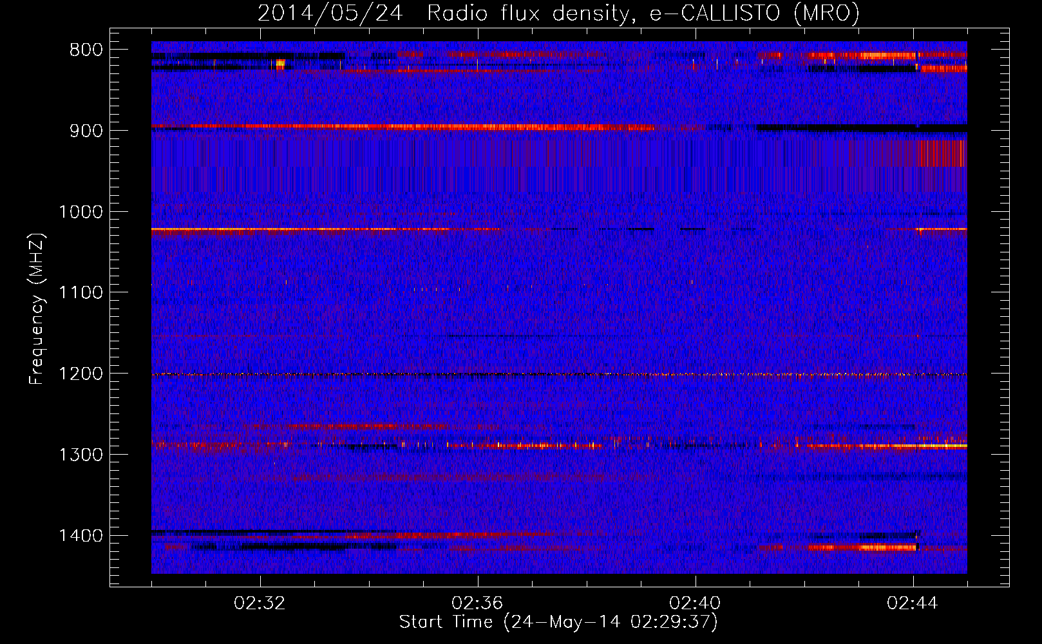Click the 900 frequency axis label
The width and height of the screenshot is (1042, 644).
(86, 131)
